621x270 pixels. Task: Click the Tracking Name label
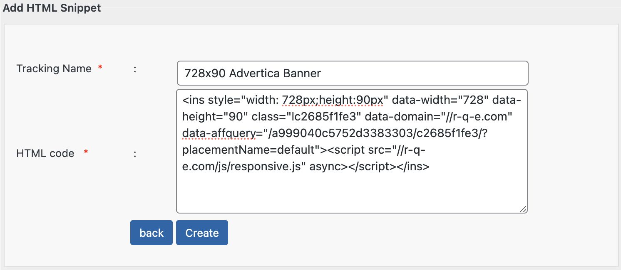point(54,69)
